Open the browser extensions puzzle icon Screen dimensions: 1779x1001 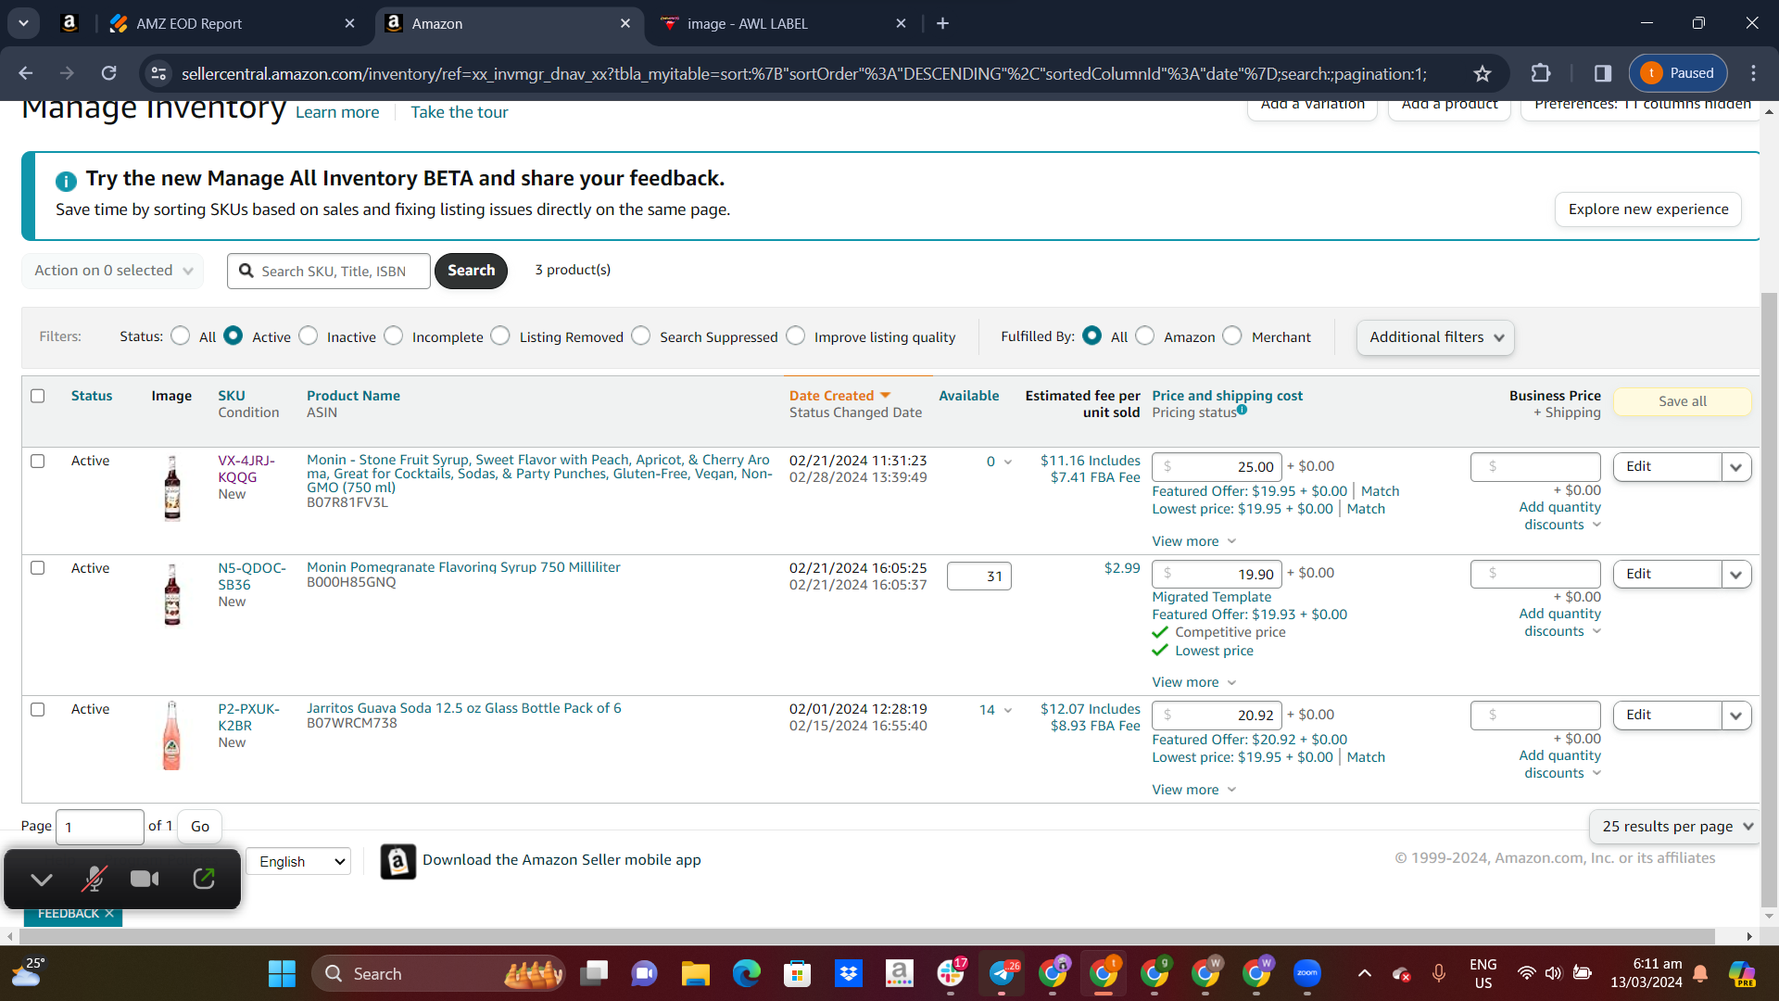point(1541,73)
